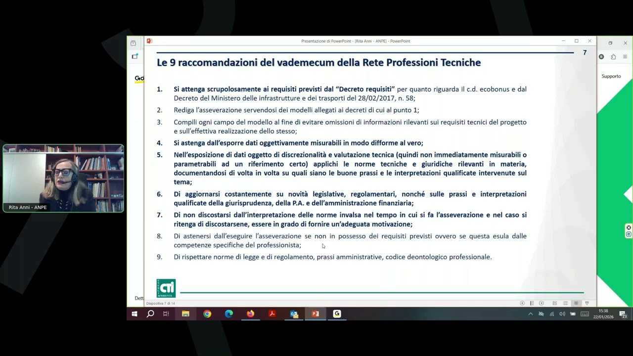Viewport: 633px width, 356px height.
Task: Click the PowerPoint logo in the title bar
Action: click(x=149, y=41)
